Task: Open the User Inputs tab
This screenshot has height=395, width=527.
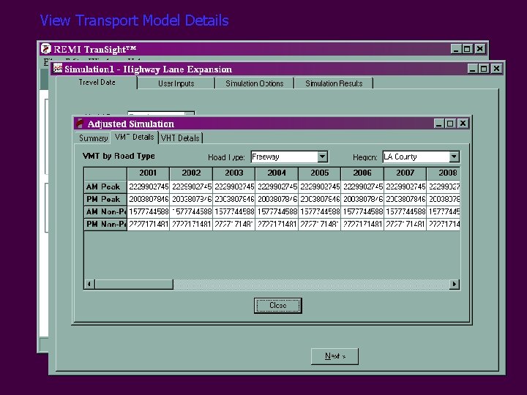Action: pyautogui.click(x=176, y=83)
